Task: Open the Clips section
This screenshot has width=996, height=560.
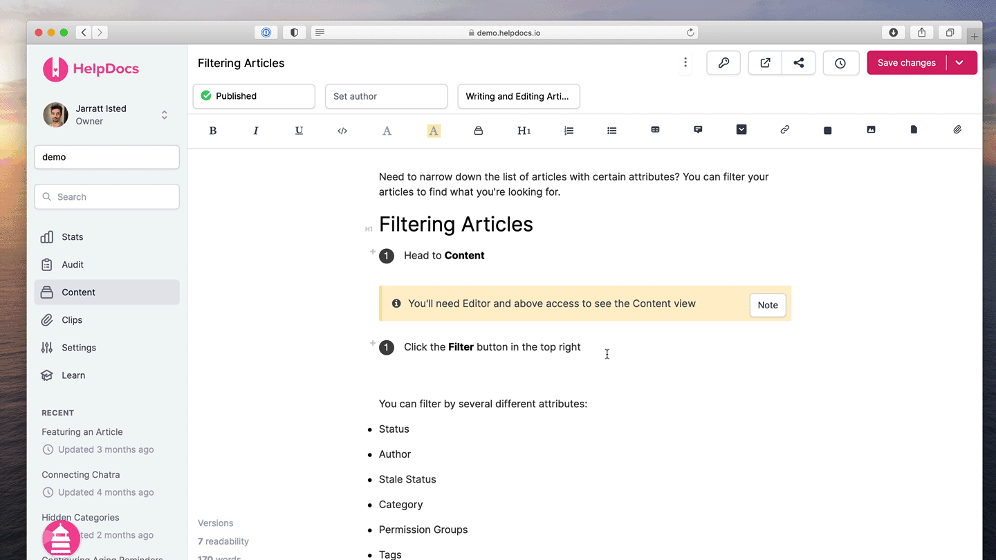Action: pyautogui.click(x=107, y=320)
